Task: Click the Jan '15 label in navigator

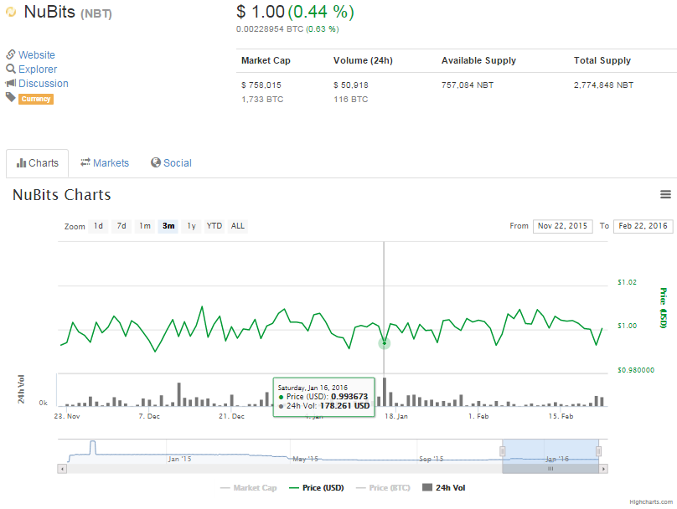Action: pos(179,459)
